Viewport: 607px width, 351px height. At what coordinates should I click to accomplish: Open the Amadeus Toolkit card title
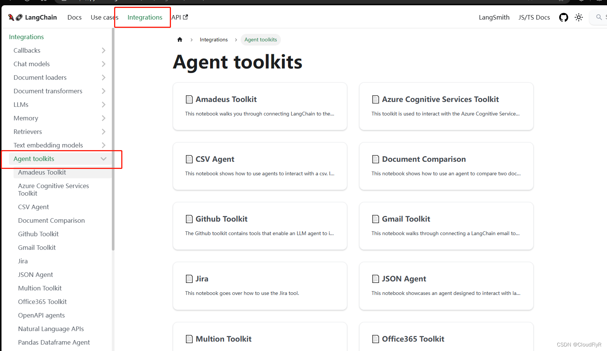pyautogui.click(x=226, y=99)
